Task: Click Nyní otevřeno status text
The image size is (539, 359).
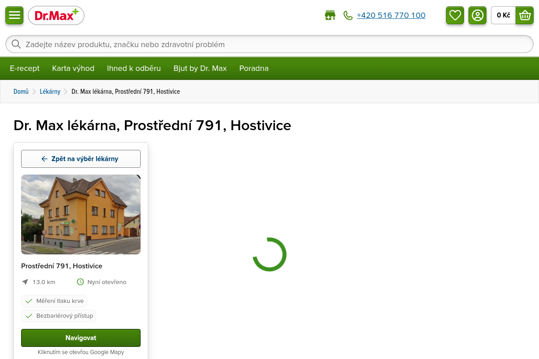Action: point(107,282)
